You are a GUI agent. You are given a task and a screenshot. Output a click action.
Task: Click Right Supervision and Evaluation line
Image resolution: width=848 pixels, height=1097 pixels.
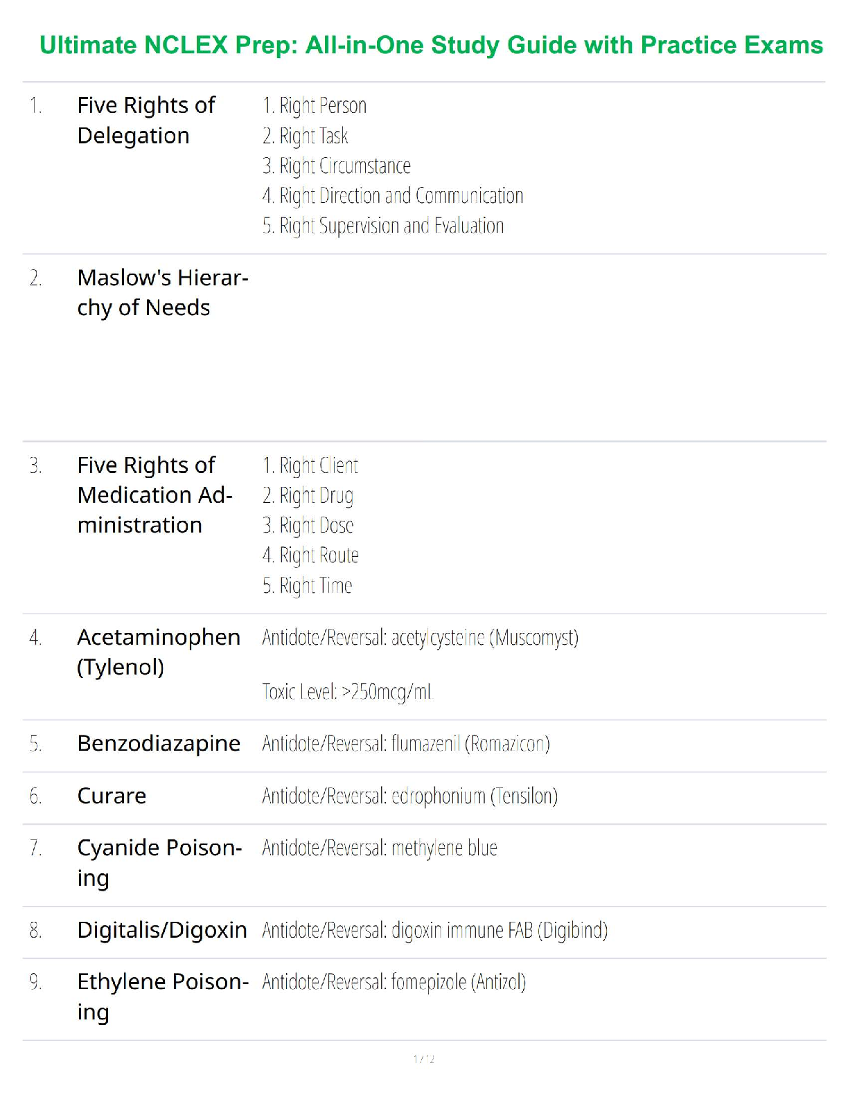(383, 226)
